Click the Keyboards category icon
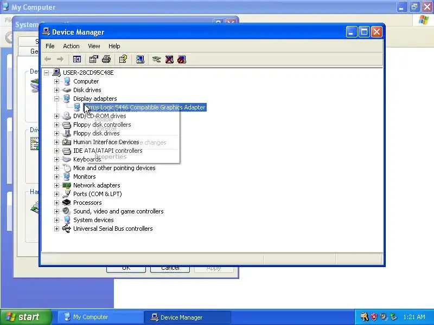Image resolution: width=434 pixels, height=325 pixels. click(67, 159)
